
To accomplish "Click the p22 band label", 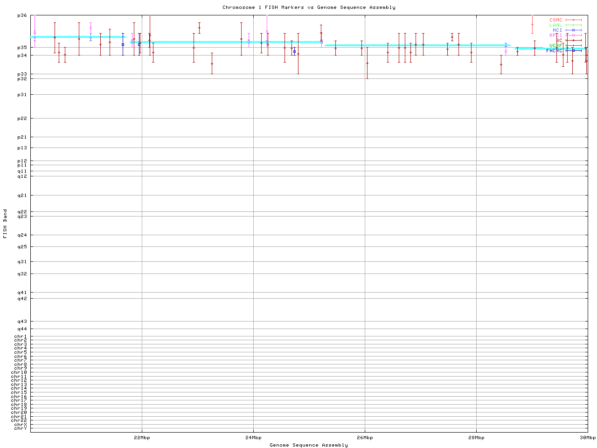I will click(x=22, y=119).
